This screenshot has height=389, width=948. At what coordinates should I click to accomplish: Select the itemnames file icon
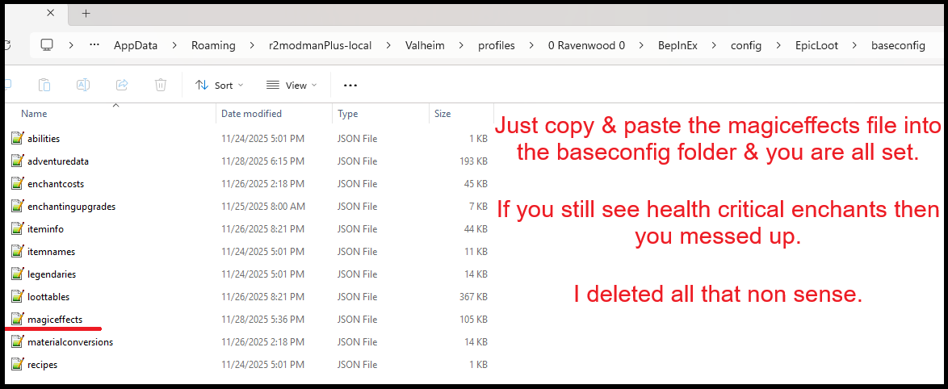coord(17,251)
